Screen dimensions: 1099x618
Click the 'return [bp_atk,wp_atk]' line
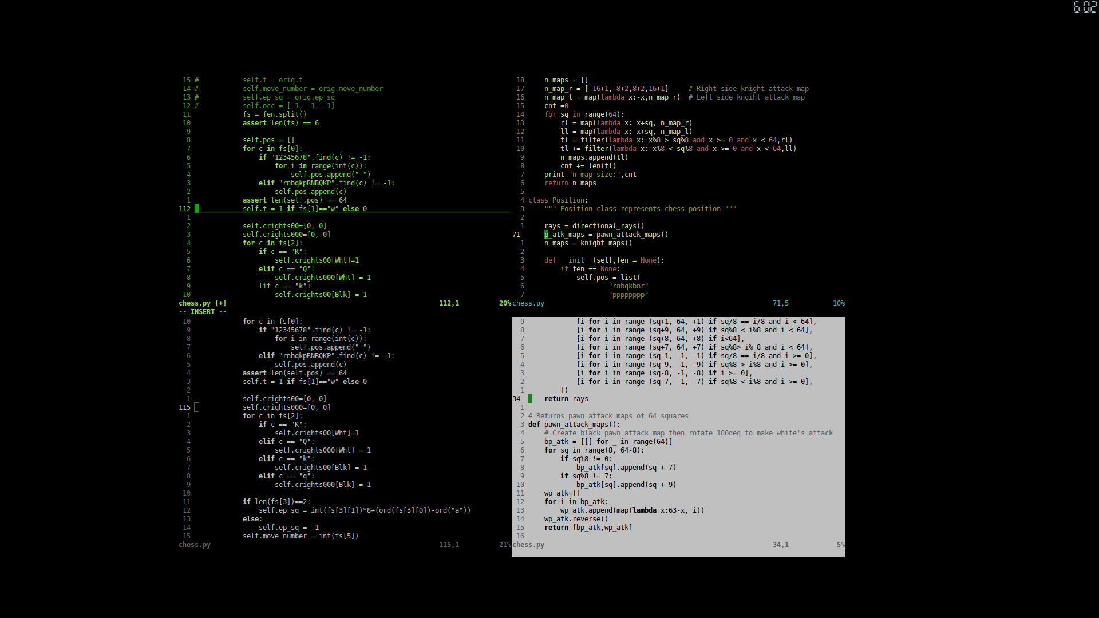(x=588, y=528)
